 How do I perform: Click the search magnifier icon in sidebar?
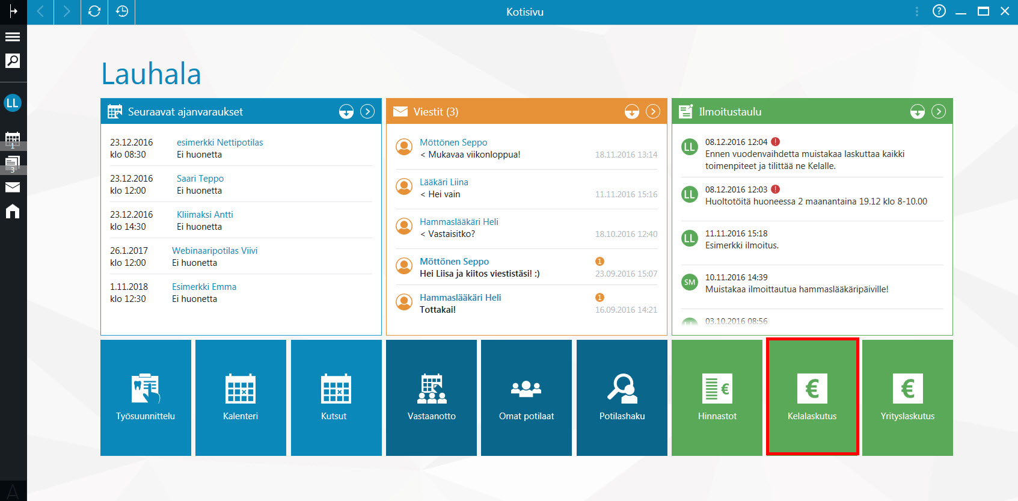pos(13,61)
